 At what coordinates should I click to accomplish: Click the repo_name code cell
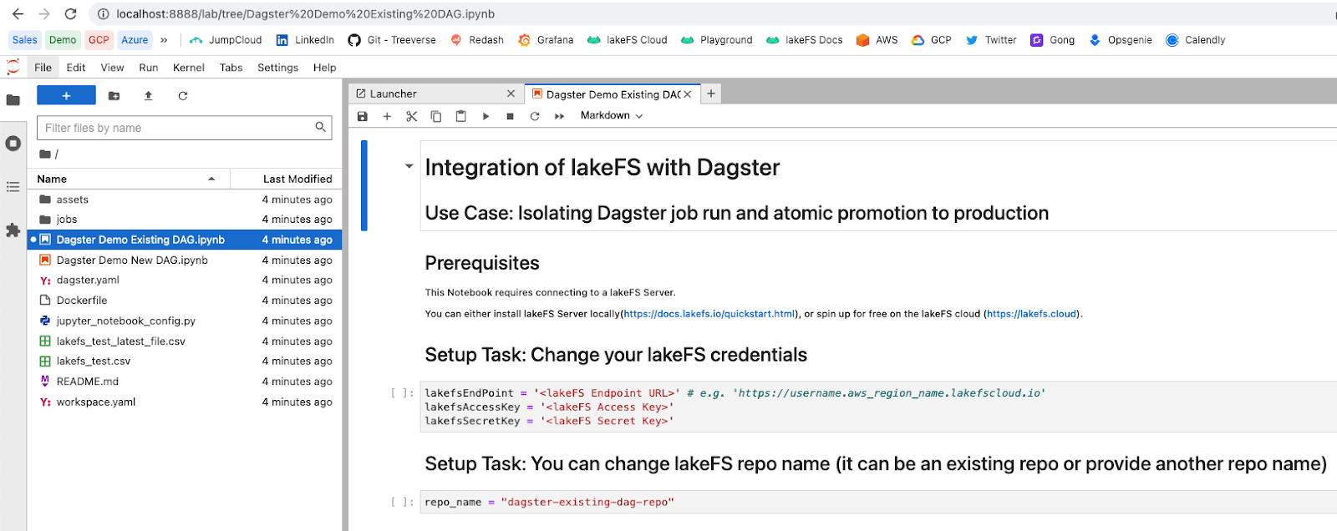(x=878, y=502)
